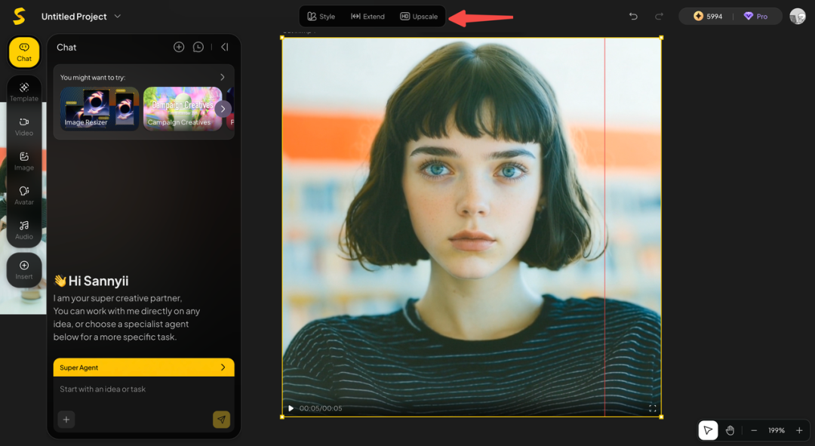
Task: Toggle fullscreen on the video preview
Action: 652,408
